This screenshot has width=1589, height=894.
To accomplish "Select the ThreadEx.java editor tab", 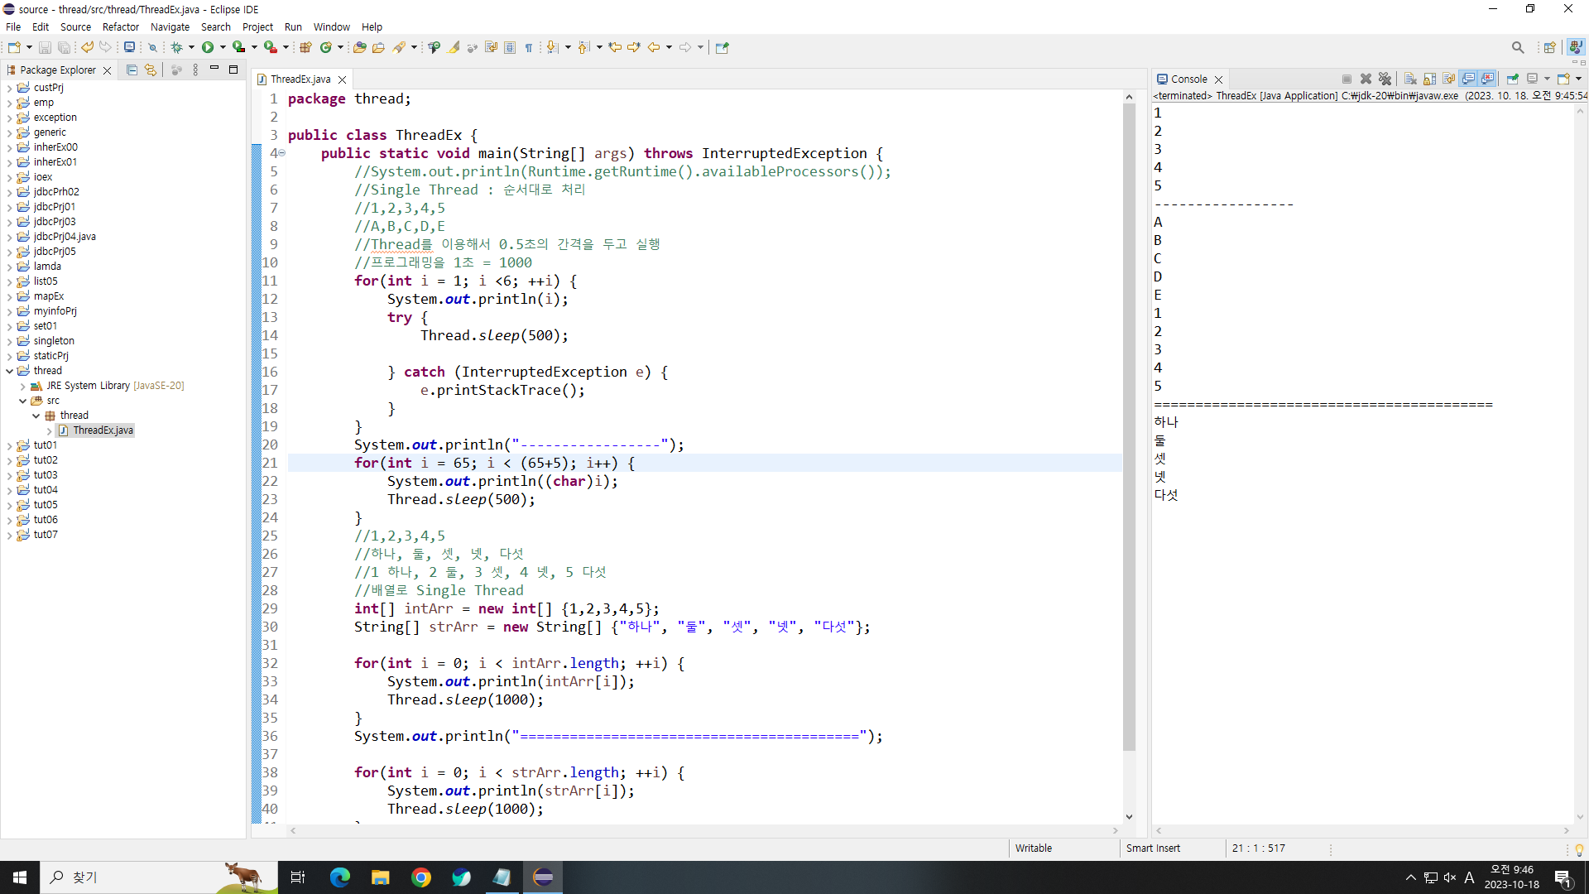I will point(300,79).
